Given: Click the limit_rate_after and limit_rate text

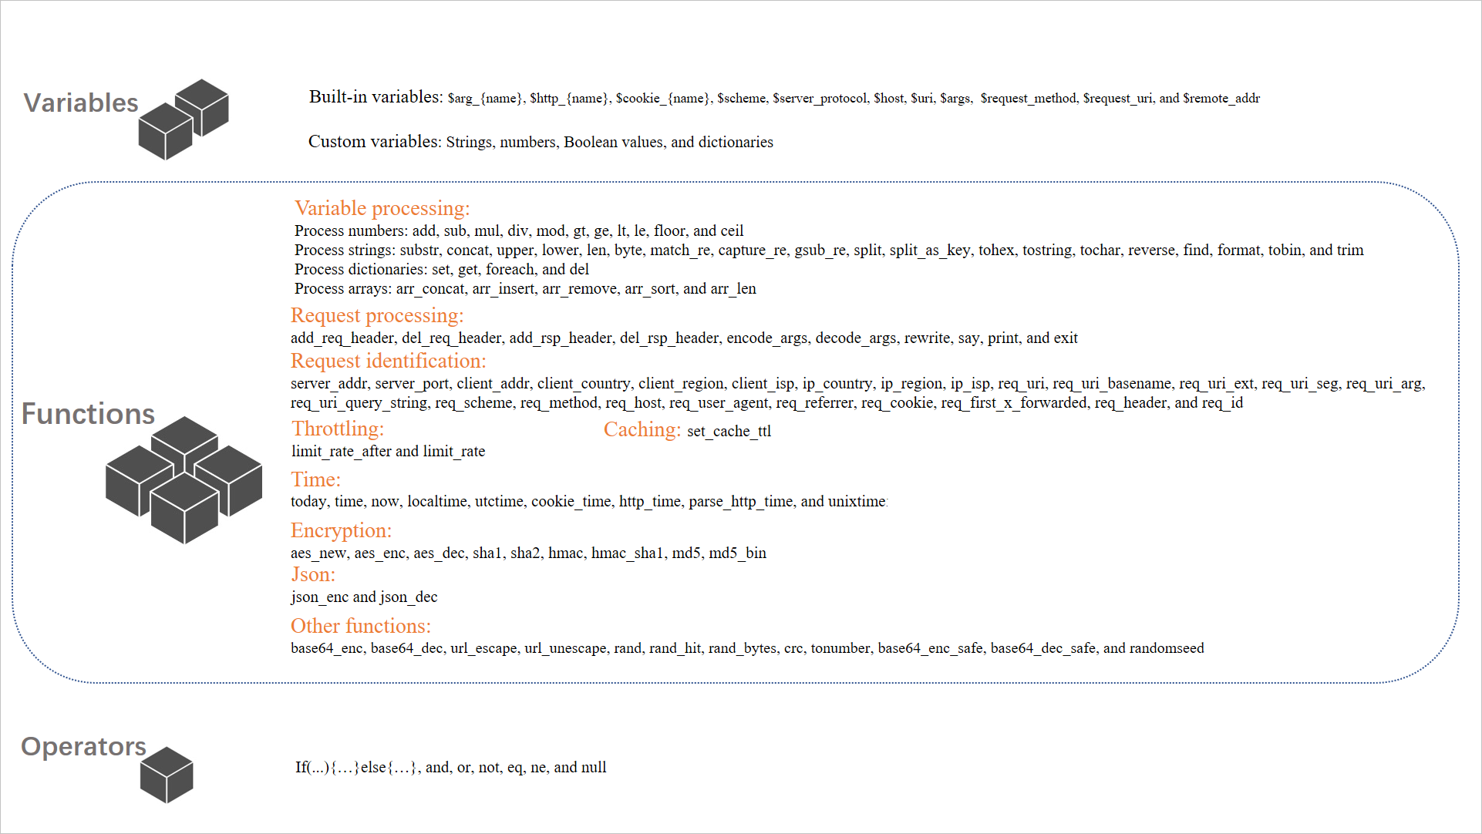Looking at the screenshot, I should tap(388, 451).
